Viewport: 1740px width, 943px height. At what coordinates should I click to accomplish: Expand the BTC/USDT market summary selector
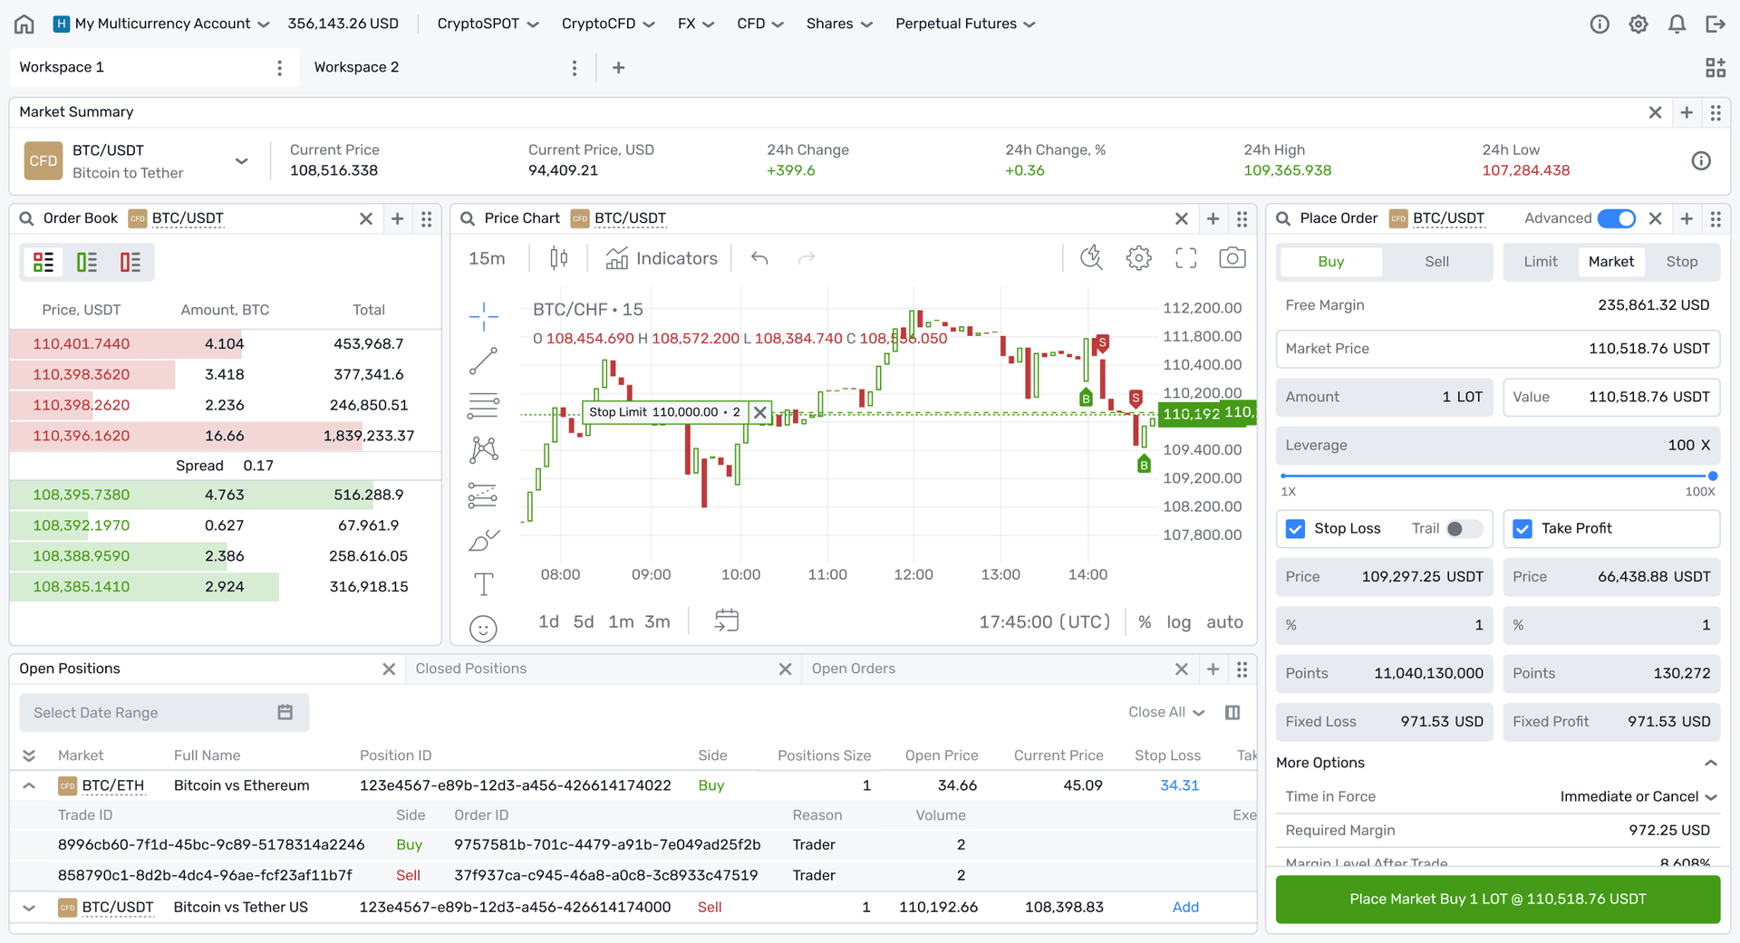pos(241,160)
